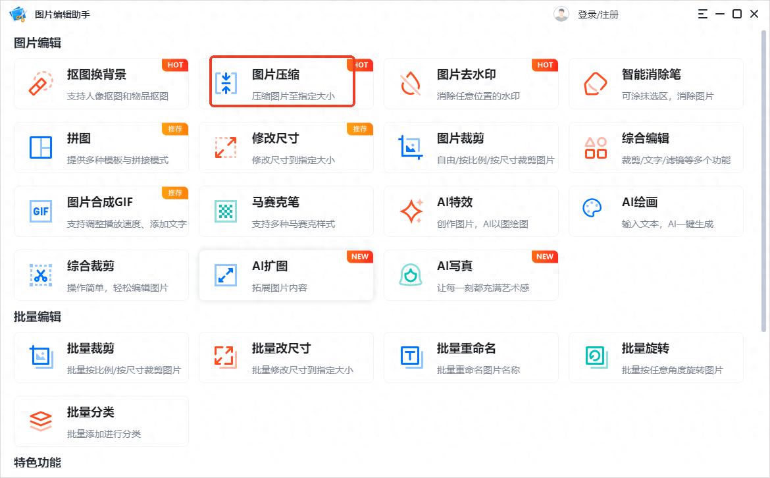Click the HOT badge on 抠图换背景
This screenshot has width=770, height=478.
tap(175, 65)
